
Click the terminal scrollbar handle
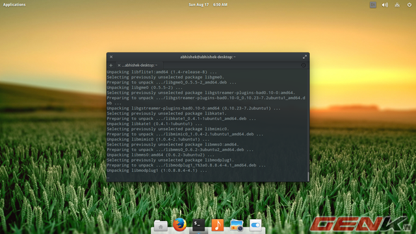(x=308, y=176)
